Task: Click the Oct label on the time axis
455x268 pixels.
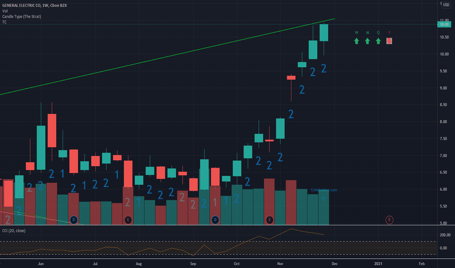Action: [x=237, y=264]
